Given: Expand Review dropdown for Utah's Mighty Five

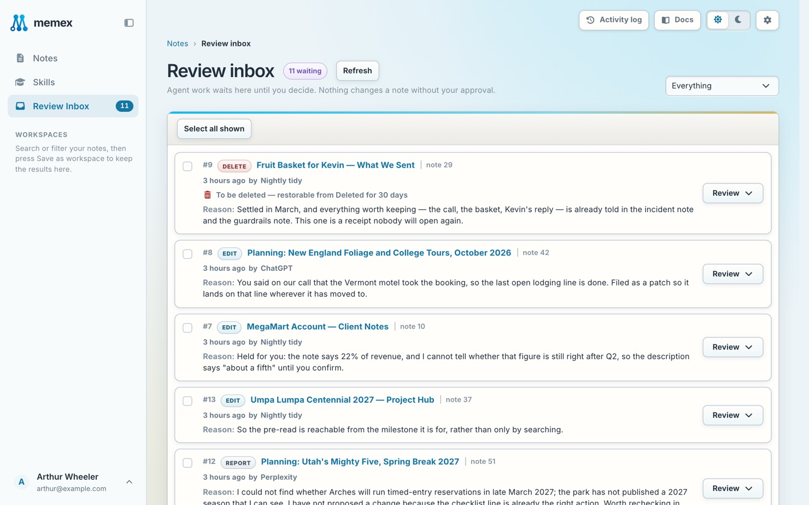Looking at the screenshot, I should [x=732, y=489].
